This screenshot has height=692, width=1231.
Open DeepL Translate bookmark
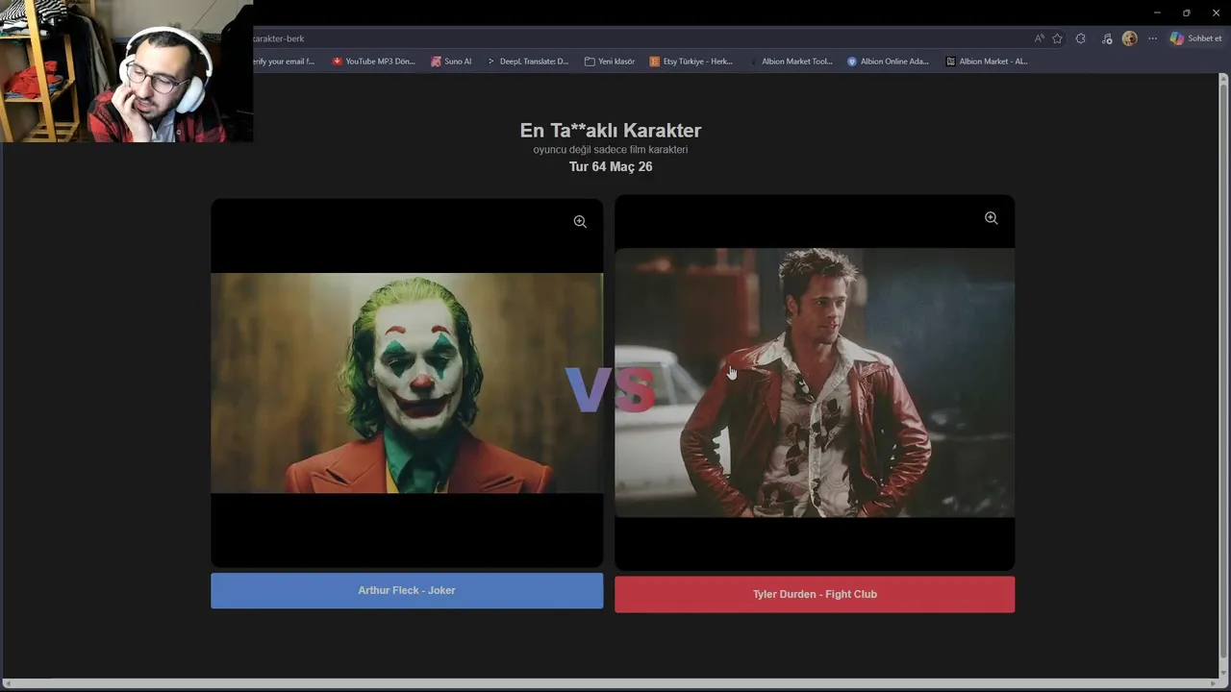click(527, 62)
